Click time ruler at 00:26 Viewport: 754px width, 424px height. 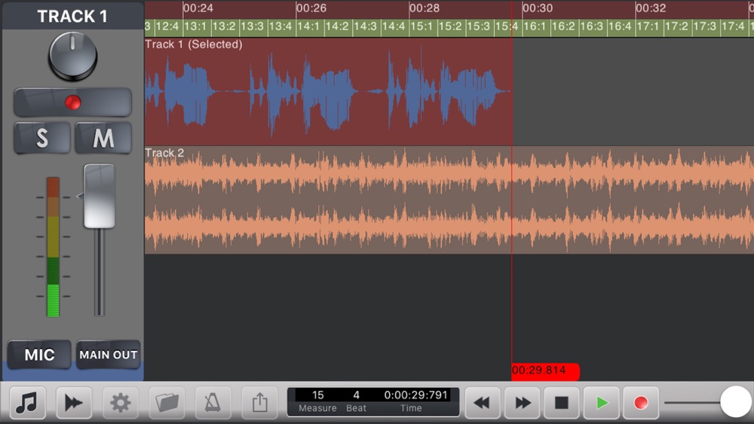click(x=311, y=8)
